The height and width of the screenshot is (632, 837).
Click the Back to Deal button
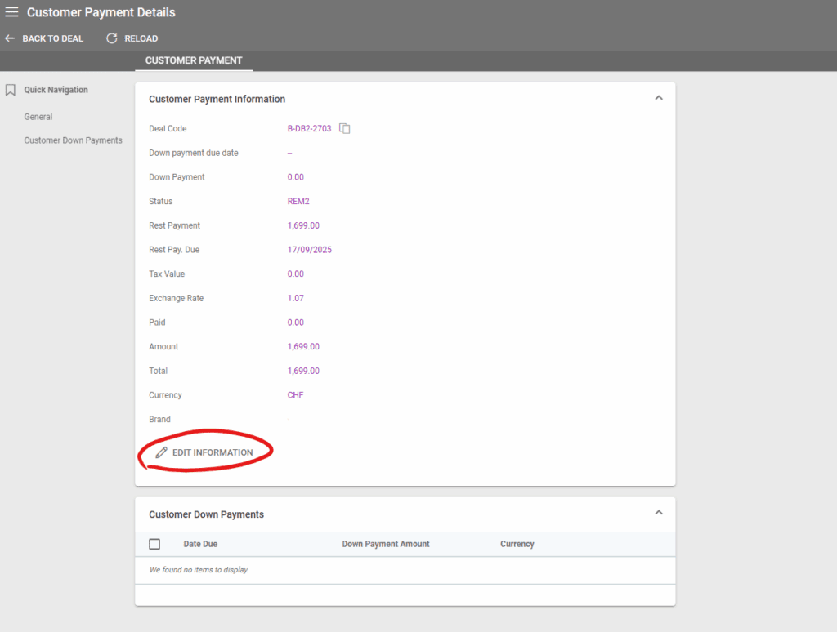click(52, 38)
